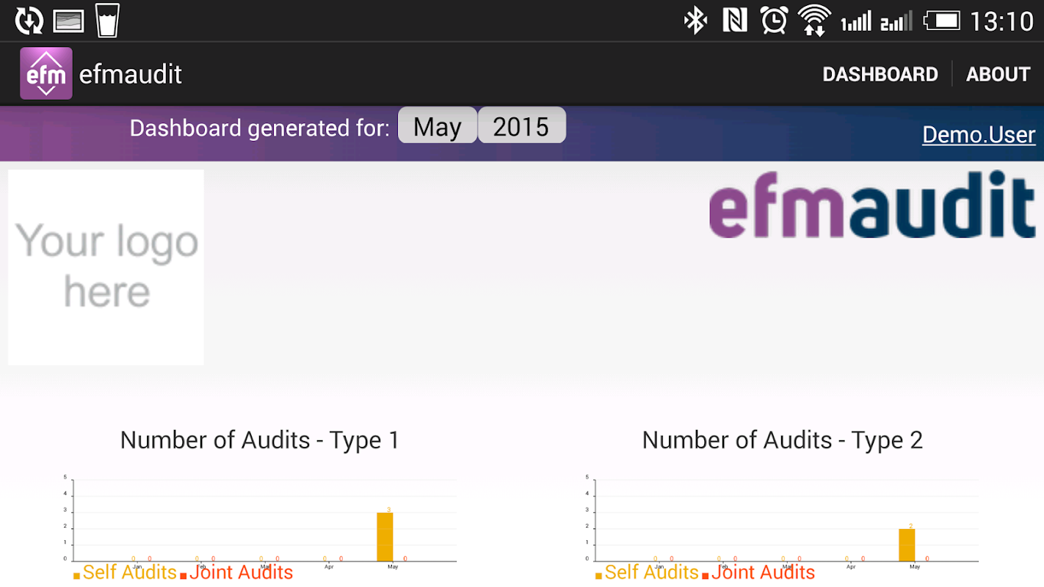Tap Type 2 Joint Audits red legend swatch
The image size is (1044, 587).
(x=706, y=576)
